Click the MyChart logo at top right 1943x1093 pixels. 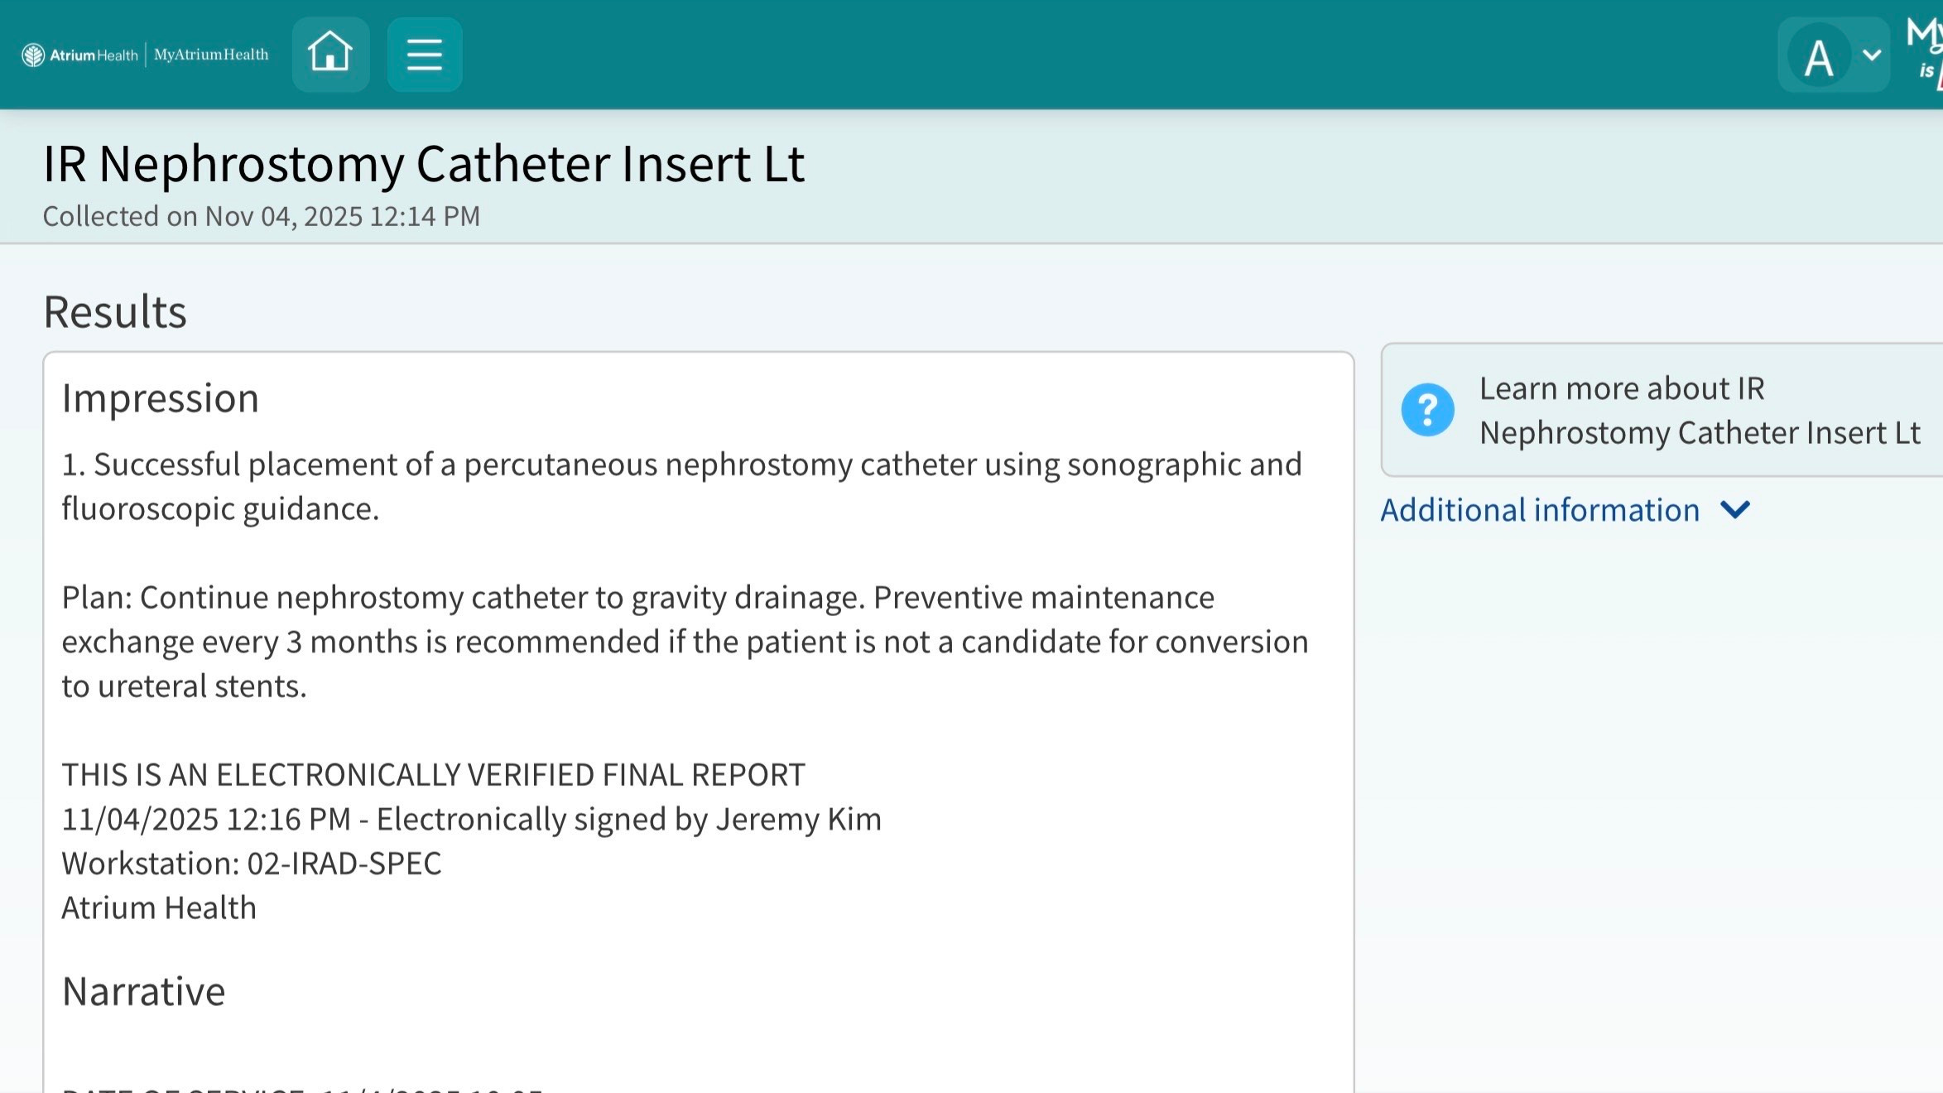tap(1926, 50)
